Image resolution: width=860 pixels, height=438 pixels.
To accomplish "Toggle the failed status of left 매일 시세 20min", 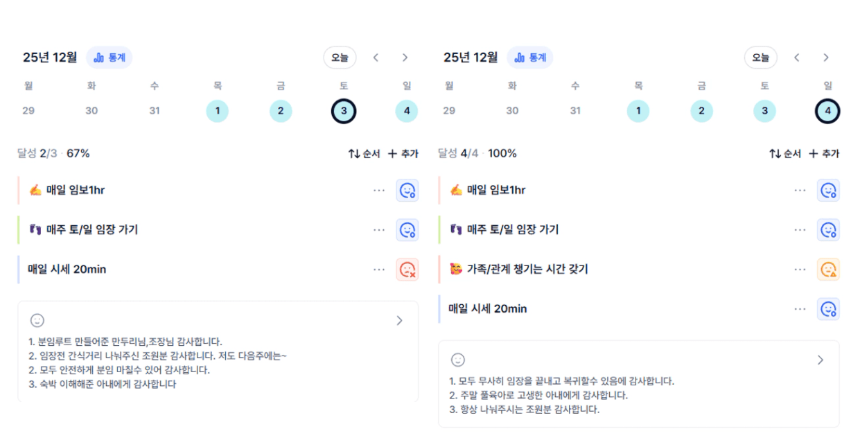I will (x=407, y=270).
